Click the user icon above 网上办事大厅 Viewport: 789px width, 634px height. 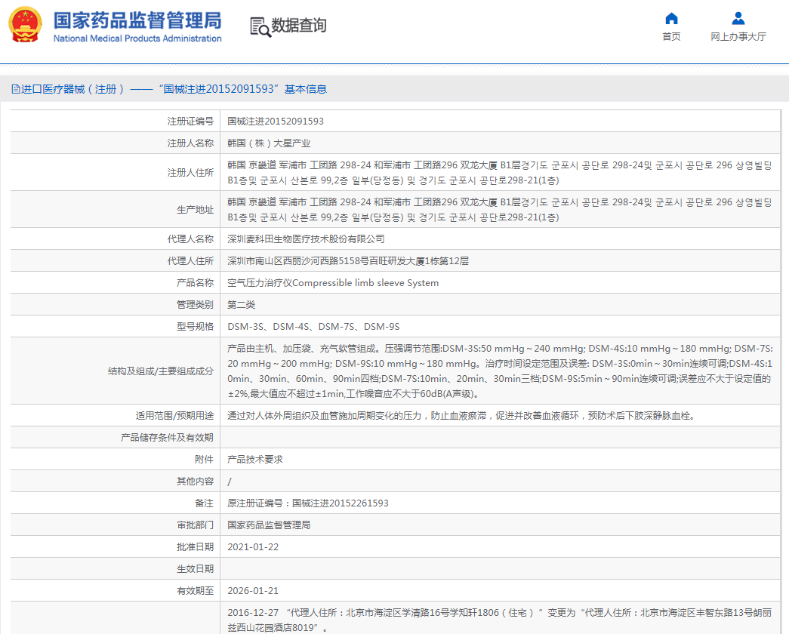738,18
